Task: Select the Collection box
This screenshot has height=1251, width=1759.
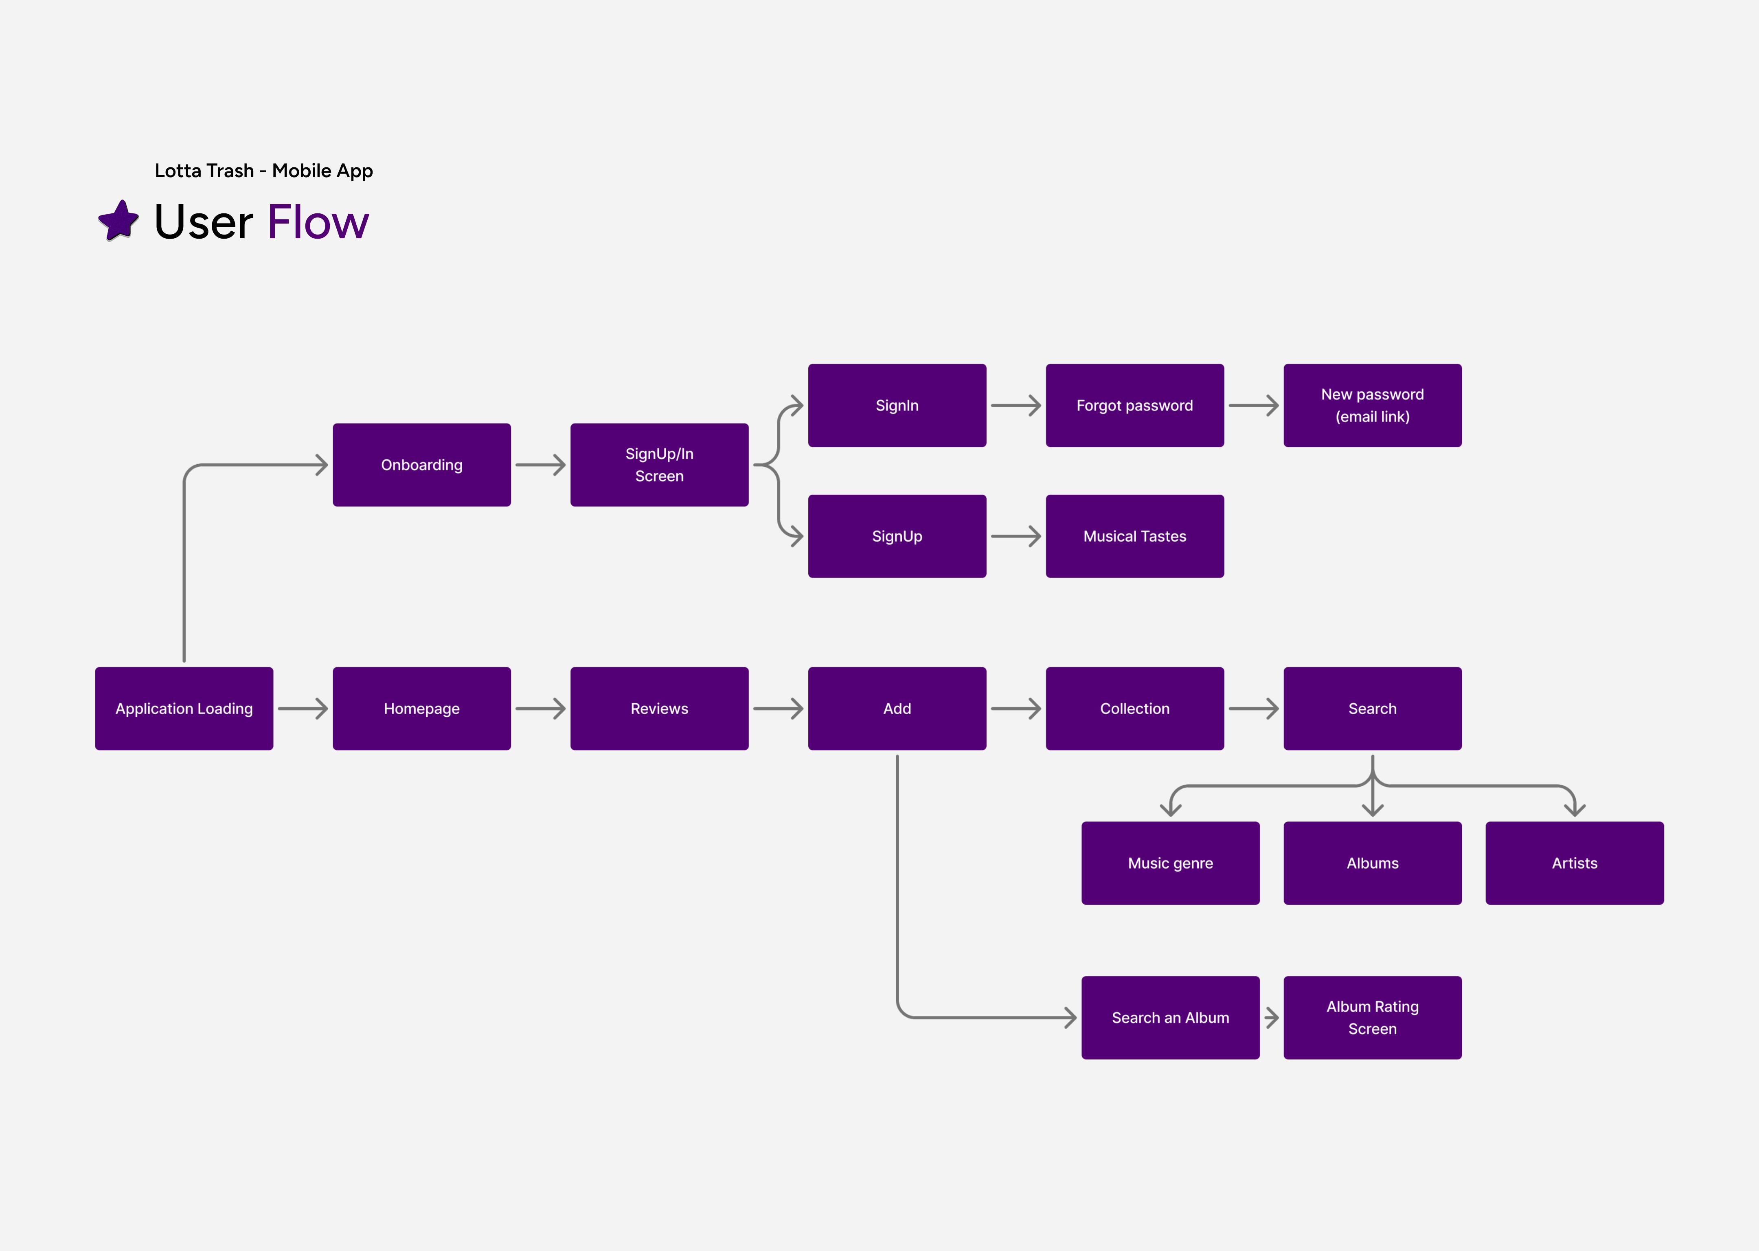Action: point(1134,708)
